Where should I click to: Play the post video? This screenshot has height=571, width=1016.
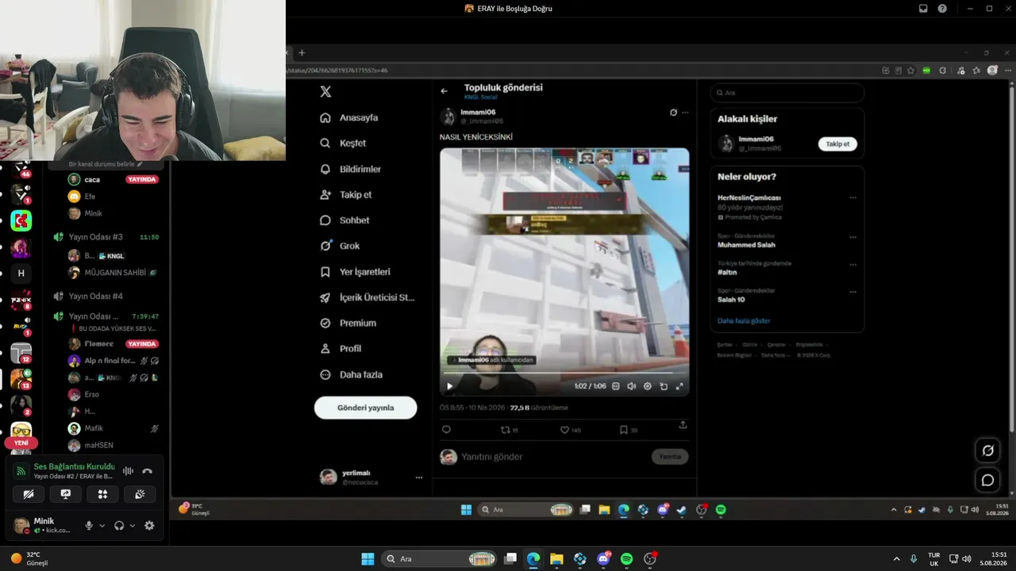pos(450,386)
